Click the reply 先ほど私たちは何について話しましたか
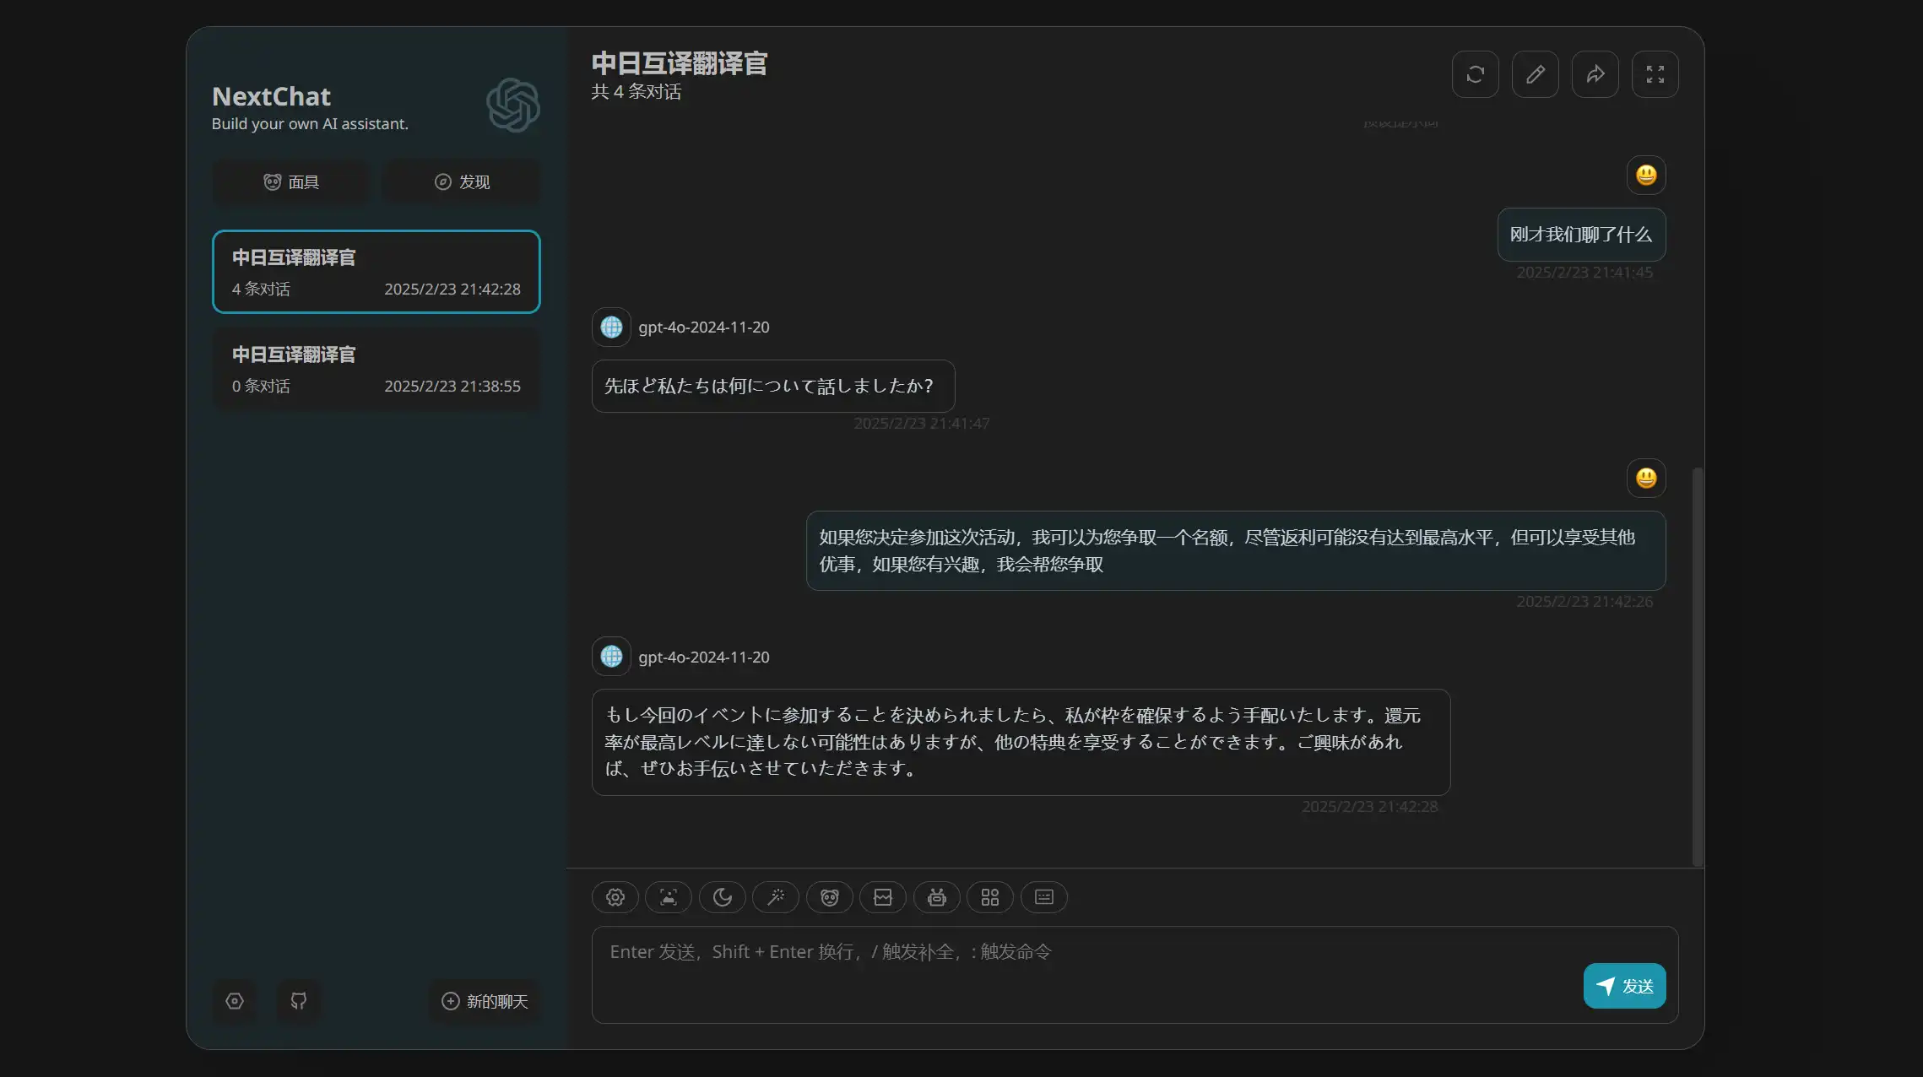Viewport: 1923px width, 1077px height. [773, 386]
